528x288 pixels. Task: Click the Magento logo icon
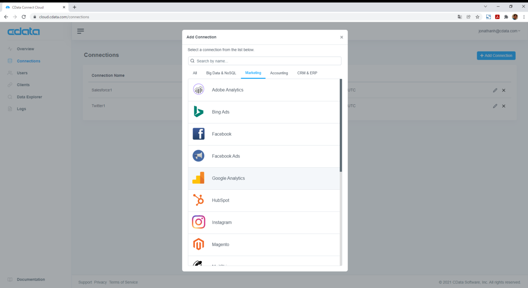click(x=198, y=244)
